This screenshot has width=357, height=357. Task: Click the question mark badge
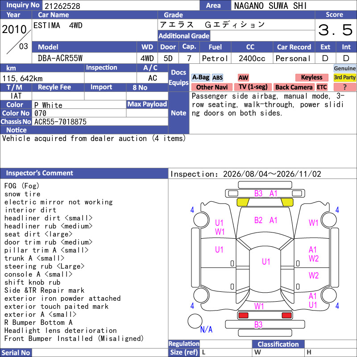pos(345,87)
